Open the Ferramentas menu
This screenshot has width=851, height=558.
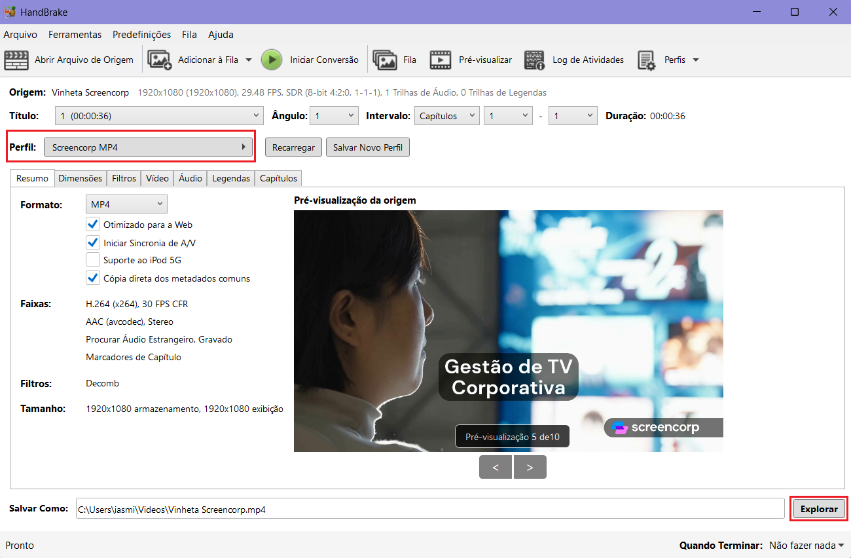click(x=75, y=35)
